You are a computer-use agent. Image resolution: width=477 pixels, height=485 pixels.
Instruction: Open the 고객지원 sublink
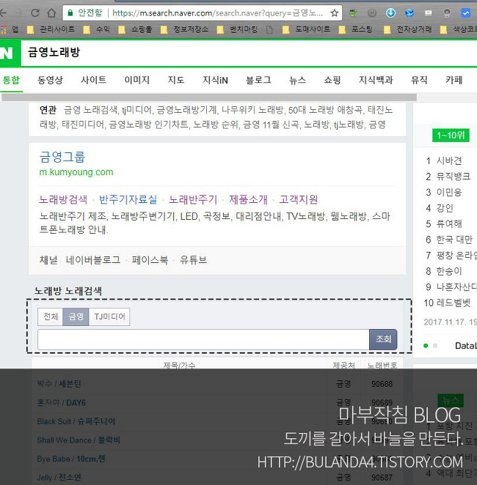[298, 199]
